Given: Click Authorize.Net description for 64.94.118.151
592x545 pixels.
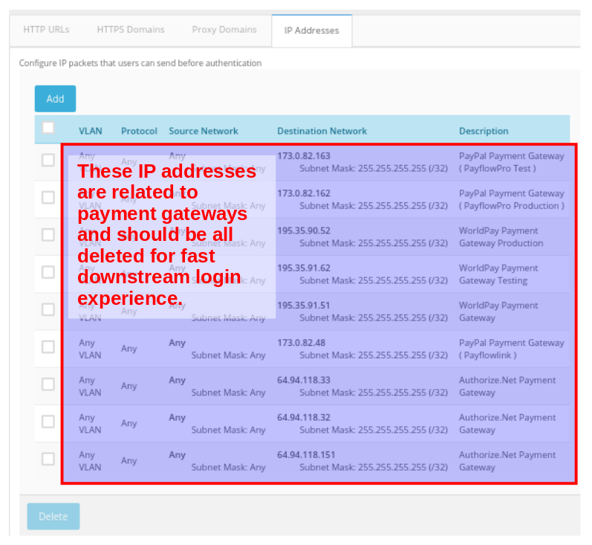Looking at the screenshot, I should coord(507,462).
